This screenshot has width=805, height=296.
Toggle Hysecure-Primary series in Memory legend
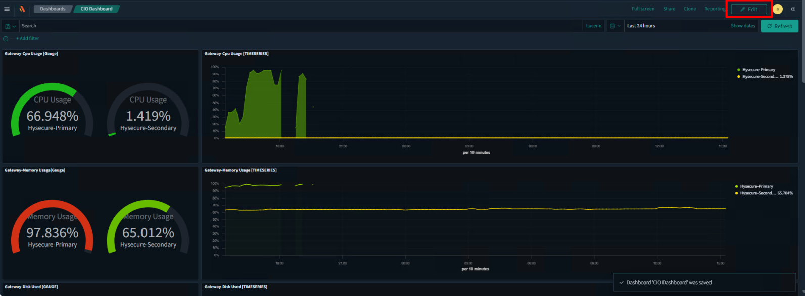point(756,186)
